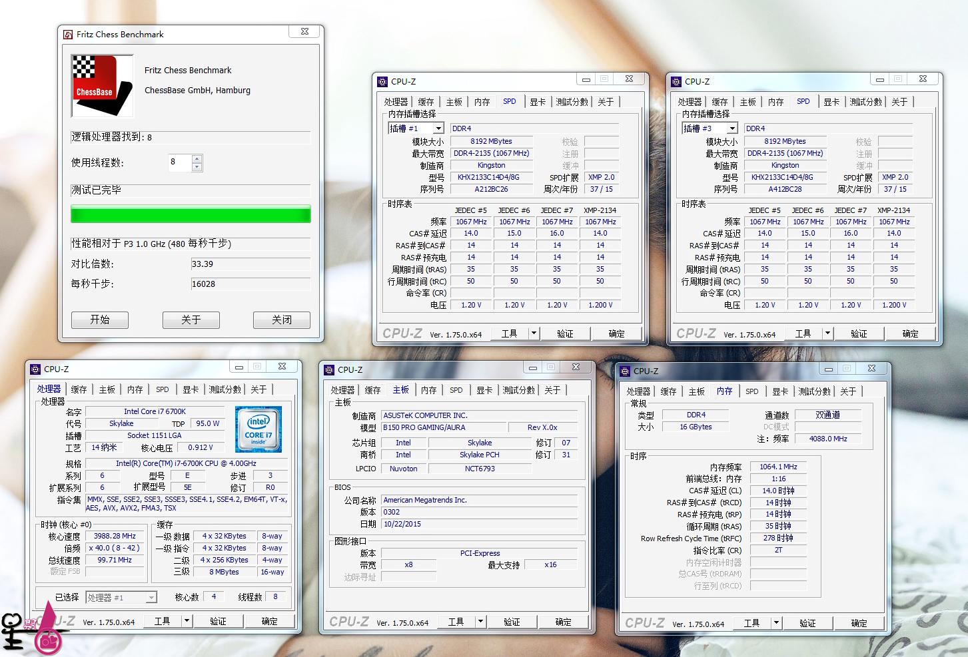Switch to 缓存 tab in processor window
Screen dimensions: 968x657
click(x=79, y=389)
